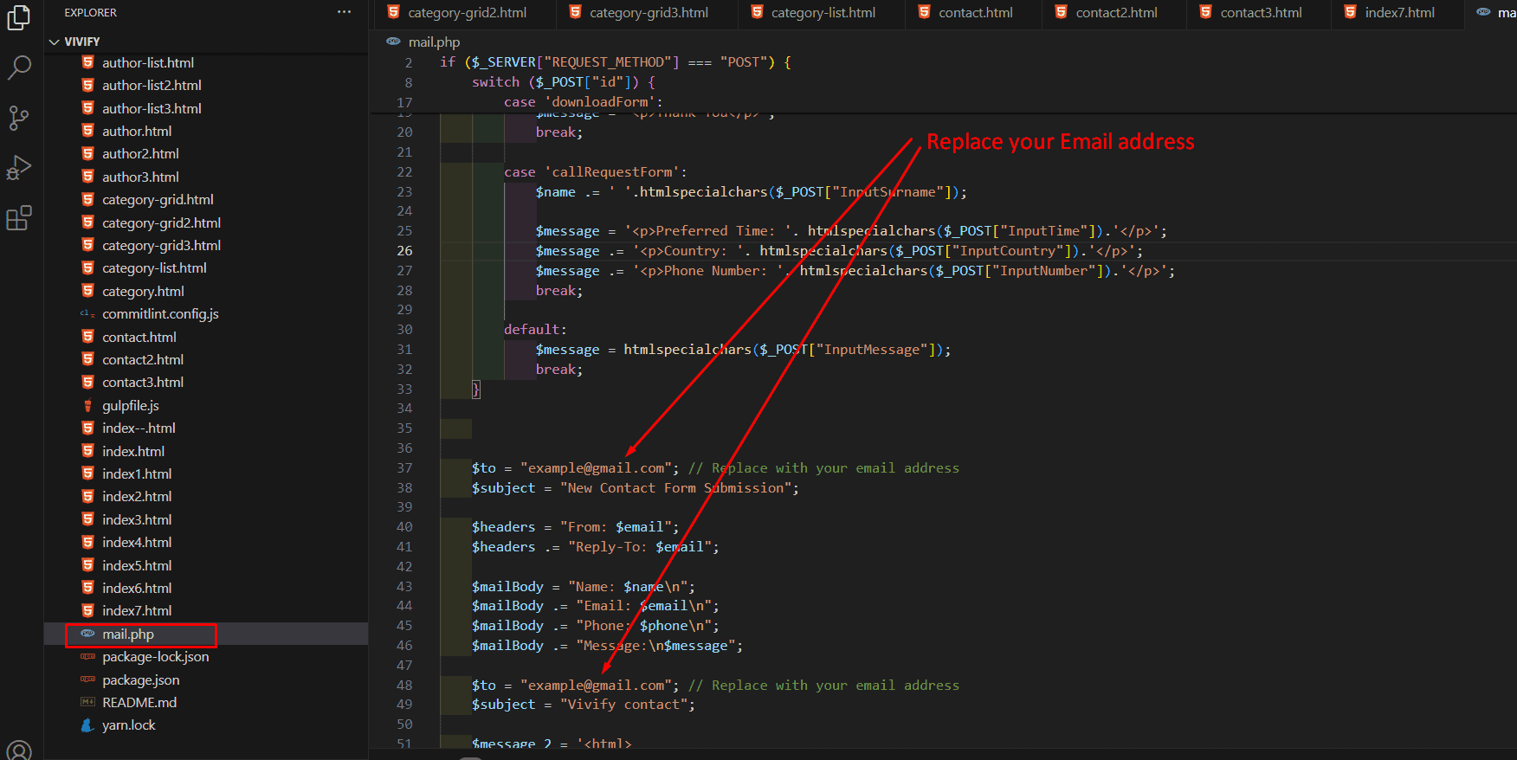
Task: Open category-grid2.html in the file tree
Action: [161, 222]
